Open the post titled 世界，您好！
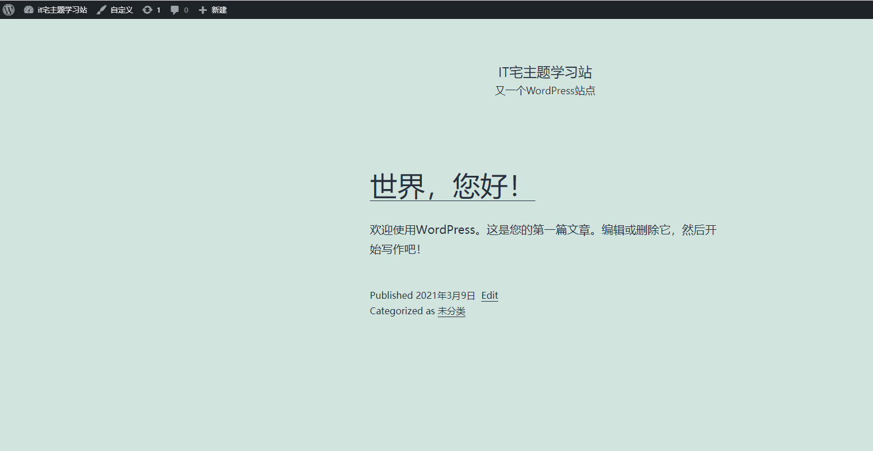This screenshot has height=451, width=873. pos(452,186)
